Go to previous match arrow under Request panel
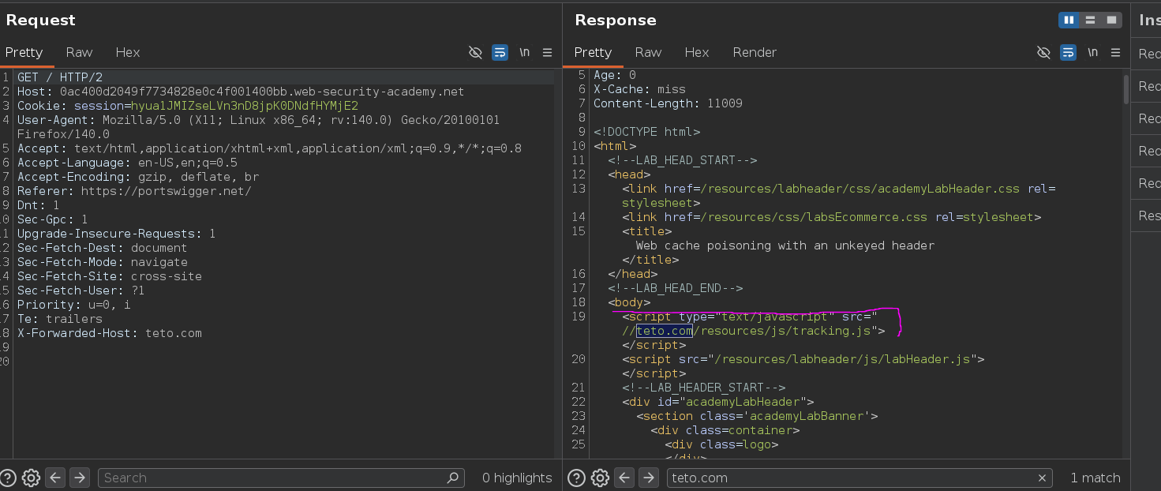The width and height of the screenshot is (1161, 491). 55,478
